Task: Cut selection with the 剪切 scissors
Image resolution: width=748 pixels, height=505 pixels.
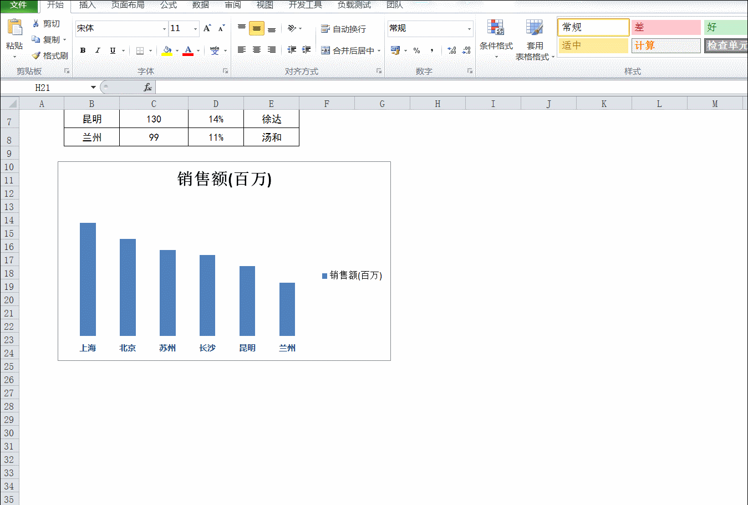Action: pyautogui.click(x=46, y=24)
